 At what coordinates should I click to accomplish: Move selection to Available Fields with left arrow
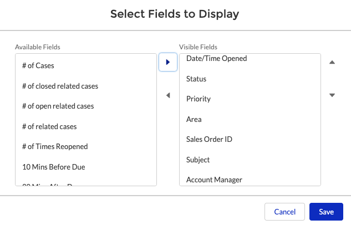(168, 95)
